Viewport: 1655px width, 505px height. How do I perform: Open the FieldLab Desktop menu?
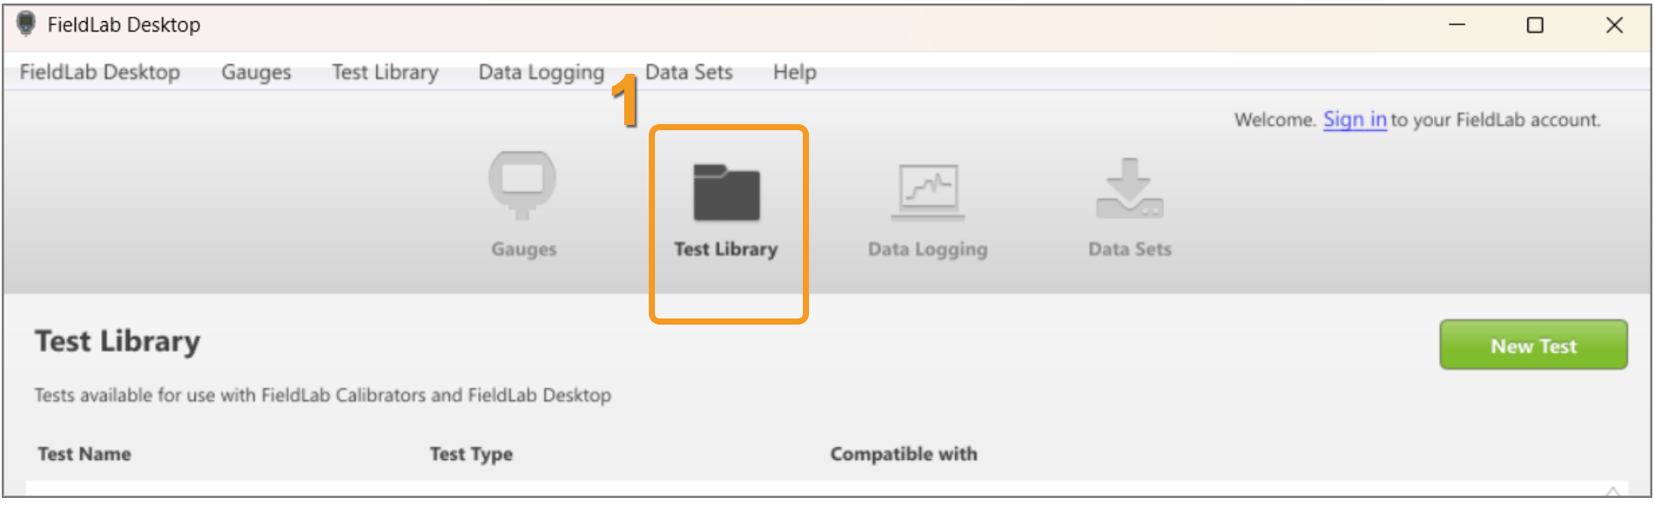[x=99, y=72]
